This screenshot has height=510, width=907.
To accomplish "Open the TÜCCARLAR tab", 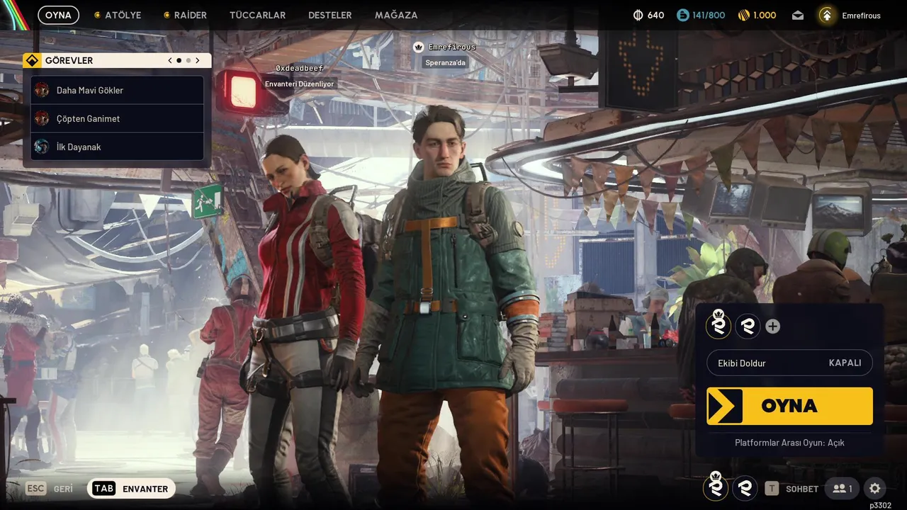I will tap(257, 15).
